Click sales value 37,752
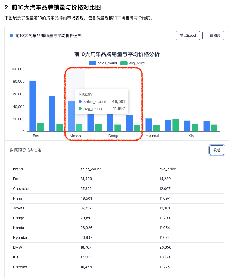Viewport: 235px width, 278px height. coord(86,208)
